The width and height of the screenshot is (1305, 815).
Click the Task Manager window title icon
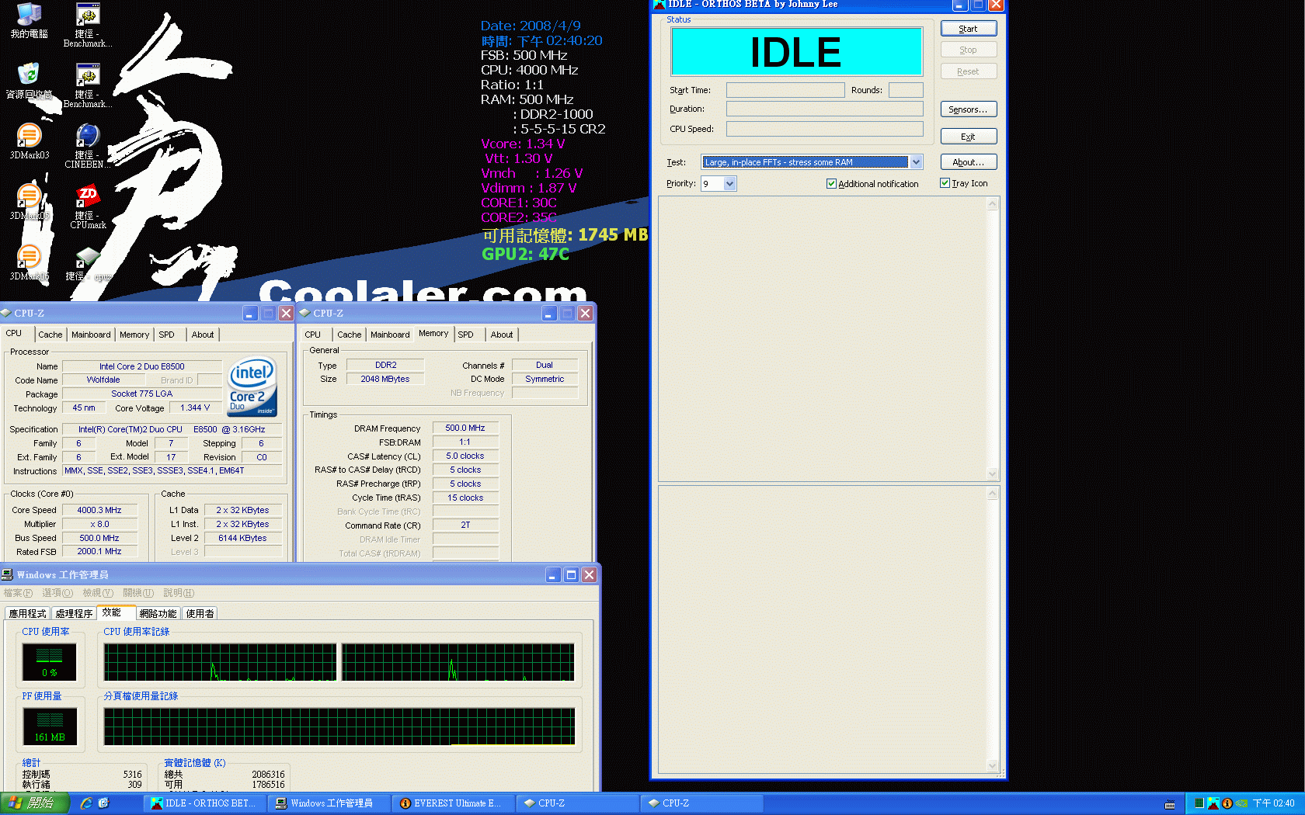click(8, 574)
